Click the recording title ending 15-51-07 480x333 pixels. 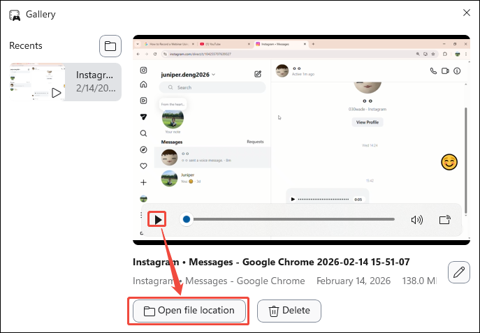[x=271, y=262]
